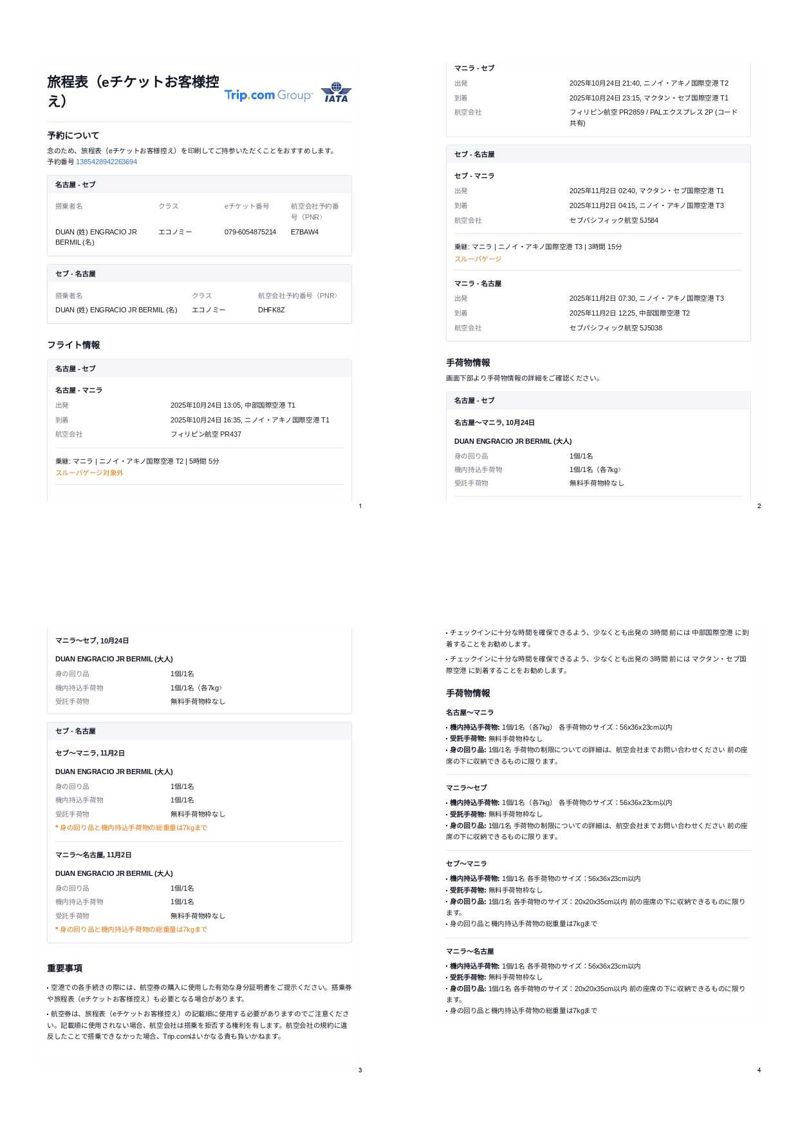Select the PNR code DHFK8Z

[x=271, y=310]
